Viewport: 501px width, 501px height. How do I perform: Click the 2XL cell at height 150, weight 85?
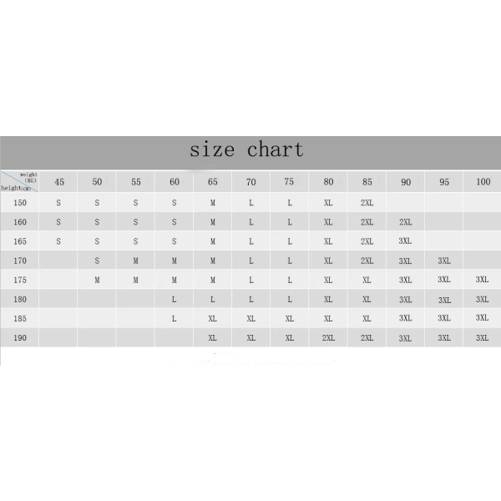[367, 203]
